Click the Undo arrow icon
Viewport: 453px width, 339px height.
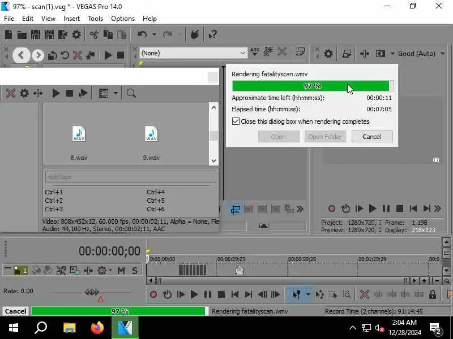tap(142, 34)
